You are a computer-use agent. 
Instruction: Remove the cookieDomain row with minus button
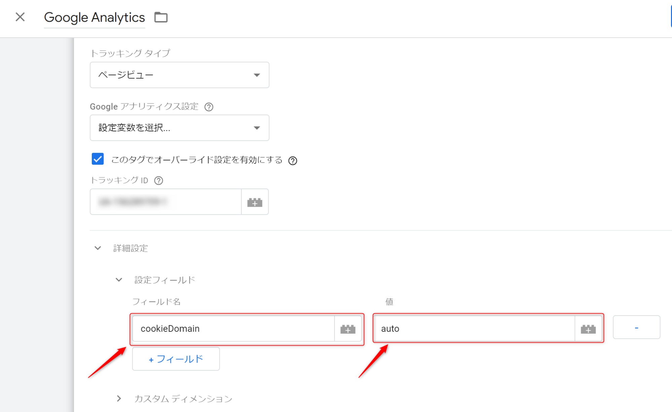tap(636, 327)
